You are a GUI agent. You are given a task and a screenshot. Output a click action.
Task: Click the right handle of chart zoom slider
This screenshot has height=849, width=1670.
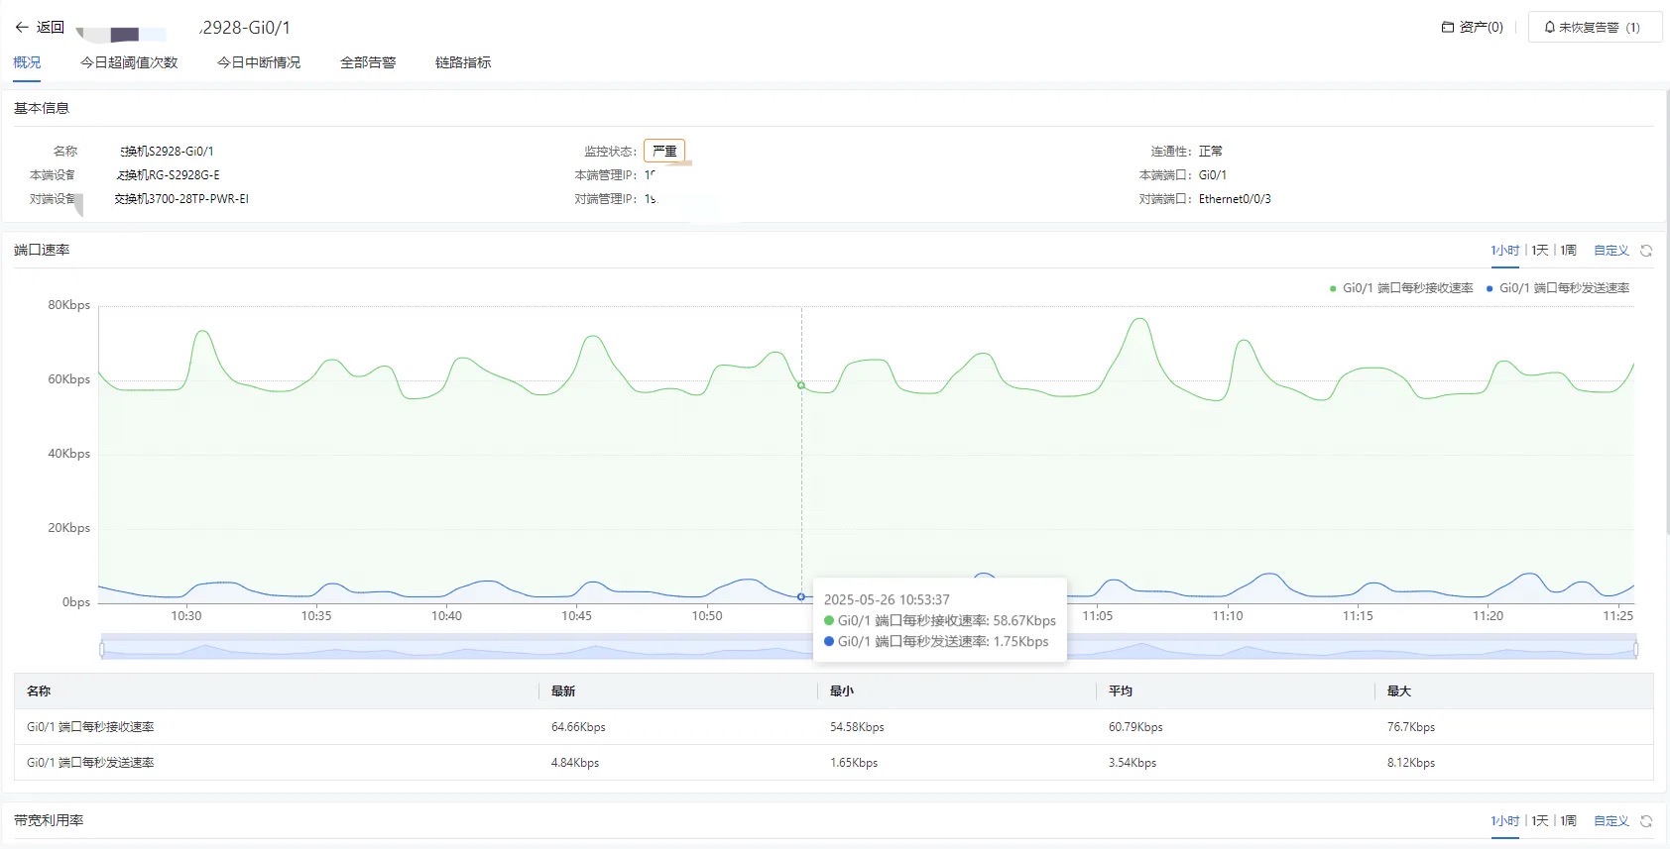(1635, 649)
